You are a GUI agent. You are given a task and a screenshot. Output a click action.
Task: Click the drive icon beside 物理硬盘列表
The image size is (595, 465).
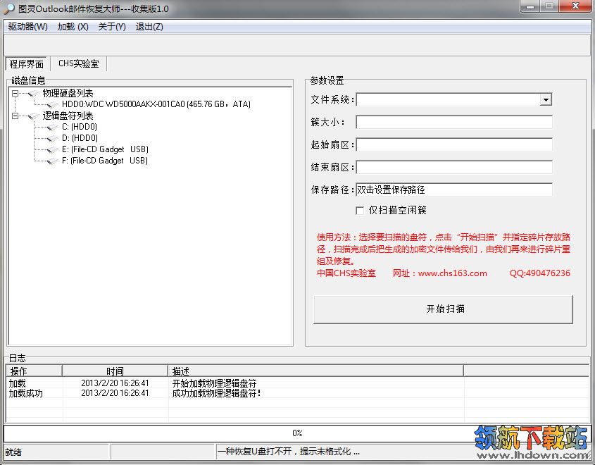pyautogui.click(x=34, y=94)
